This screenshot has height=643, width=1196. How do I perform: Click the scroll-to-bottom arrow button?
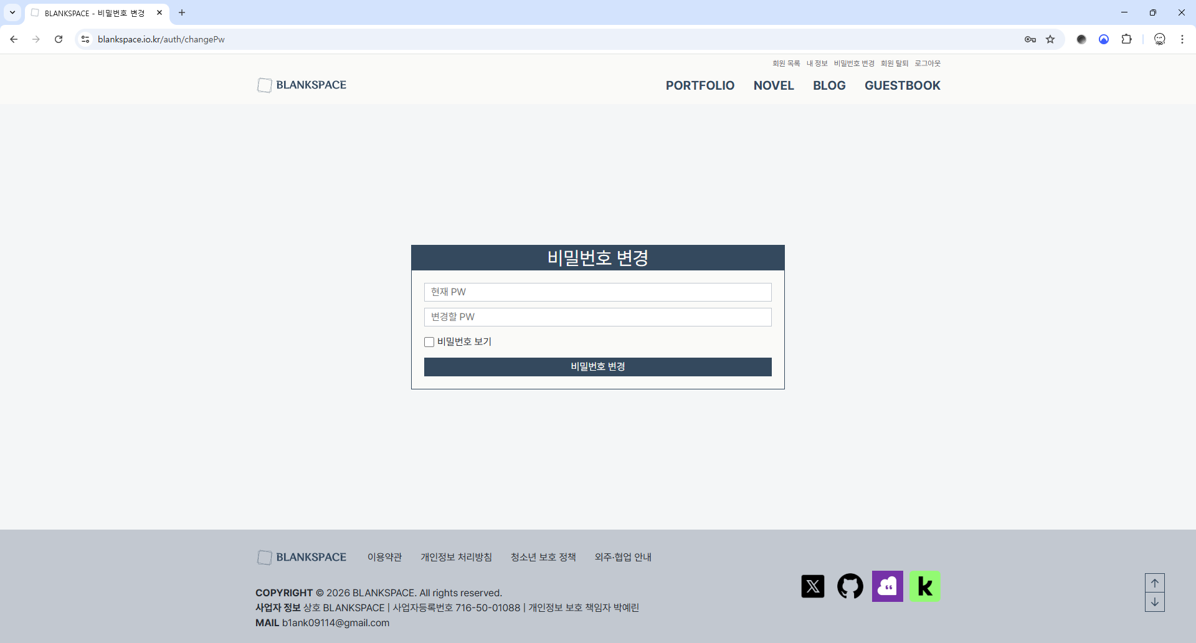[x=1154, y=602]
